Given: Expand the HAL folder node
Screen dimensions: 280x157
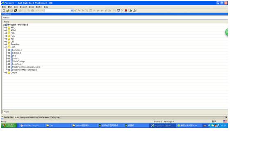Looking at the screenshot, I should point(6,36).
